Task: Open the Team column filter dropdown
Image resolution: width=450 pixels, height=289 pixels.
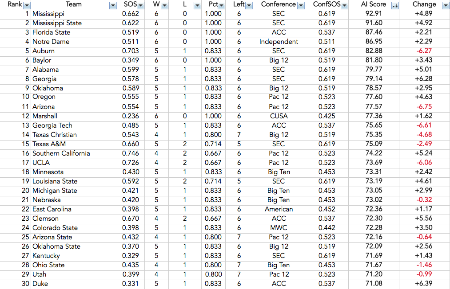Action: (113, 5)
